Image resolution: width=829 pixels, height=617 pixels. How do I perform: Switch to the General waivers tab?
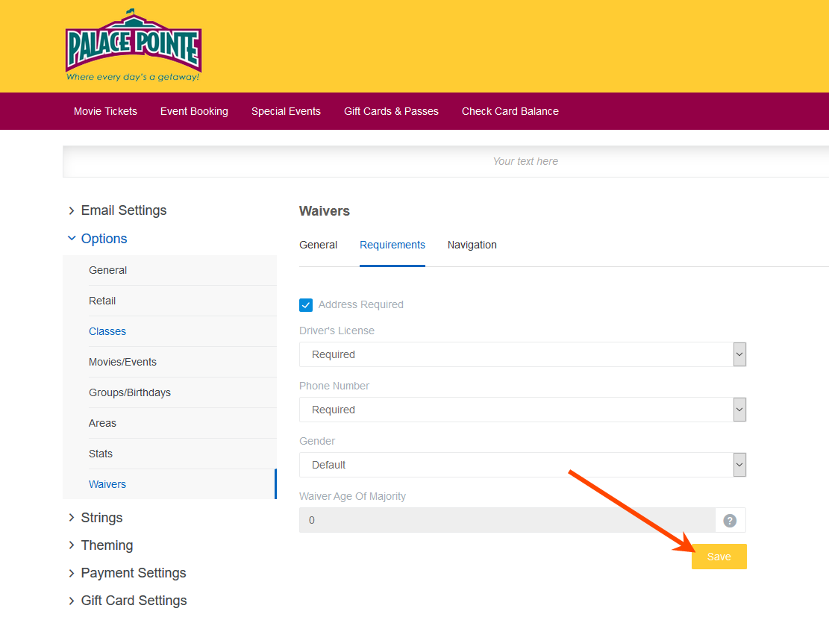pos(318,245)
